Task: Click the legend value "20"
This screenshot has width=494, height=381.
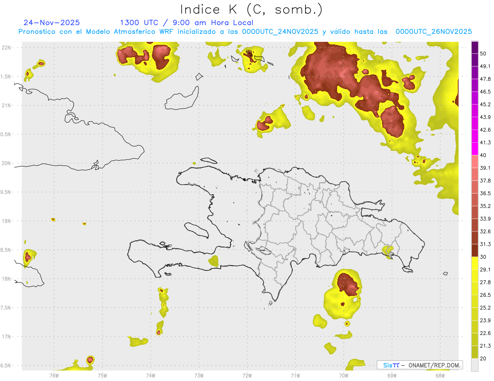Action: [484, 358]
